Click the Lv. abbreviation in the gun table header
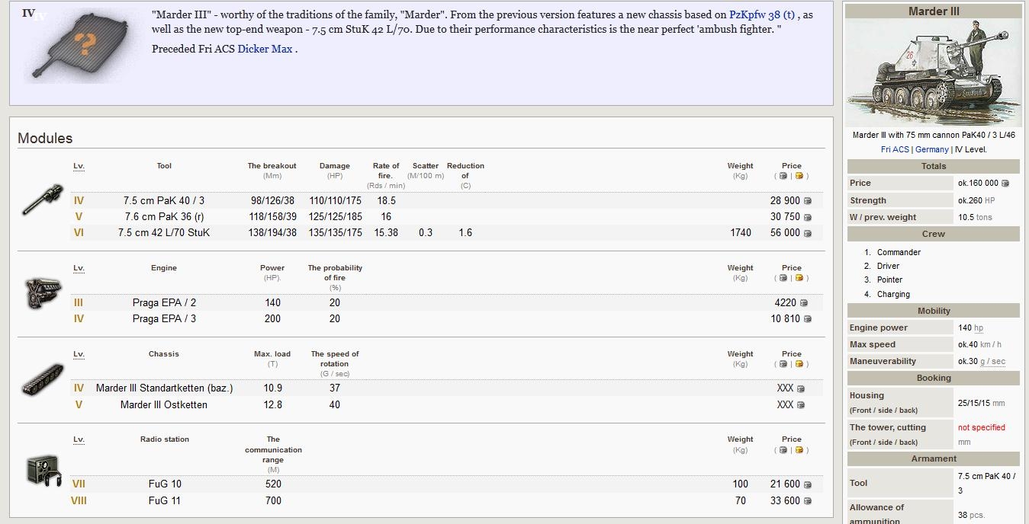This screenshot has height=524, width=1029. (79, 166)
